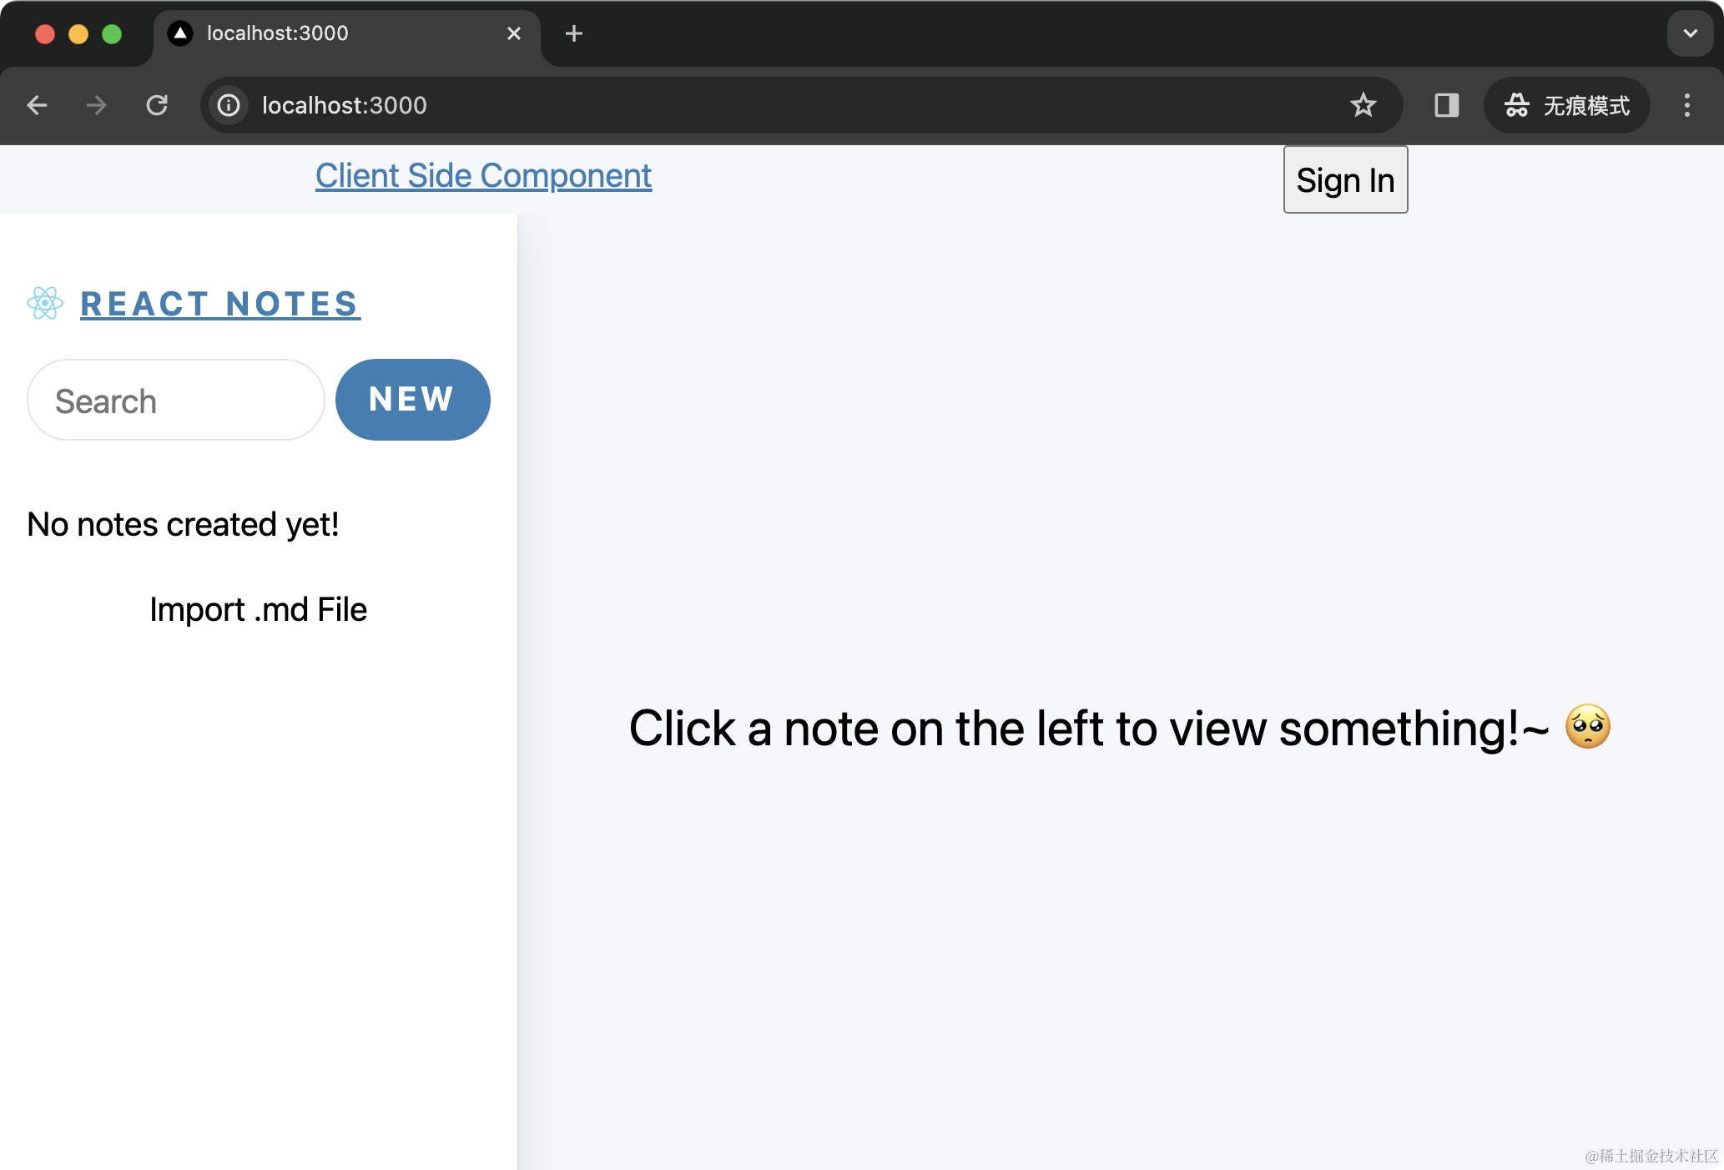
Task: Open the Chrome three-dot menu
Action: click(x=1686, y=105)
